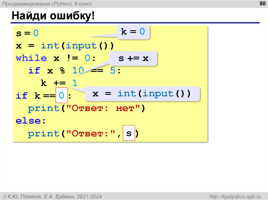The image size is (268, 200).
Task: Click the code line 'k += 1'
Action: [59, 83]
